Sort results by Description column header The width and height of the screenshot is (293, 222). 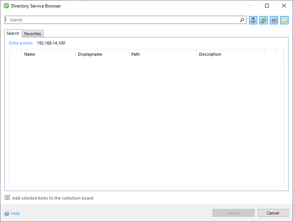pyautogui.click(x=210, y=54)
